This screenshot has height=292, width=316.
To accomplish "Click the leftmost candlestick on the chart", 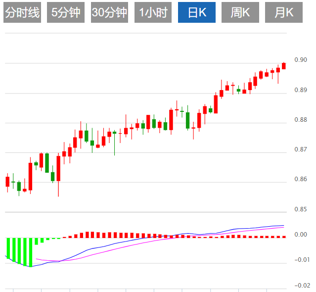I will click(7, 182).
